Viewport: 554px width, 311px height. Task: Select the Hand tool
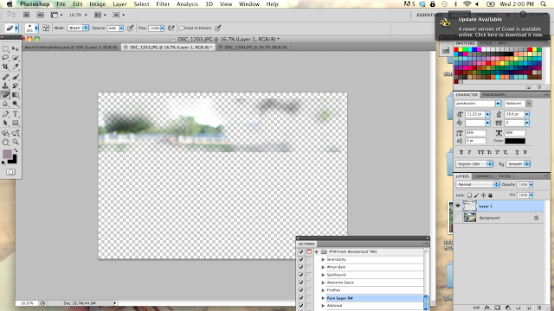point(5,142)
